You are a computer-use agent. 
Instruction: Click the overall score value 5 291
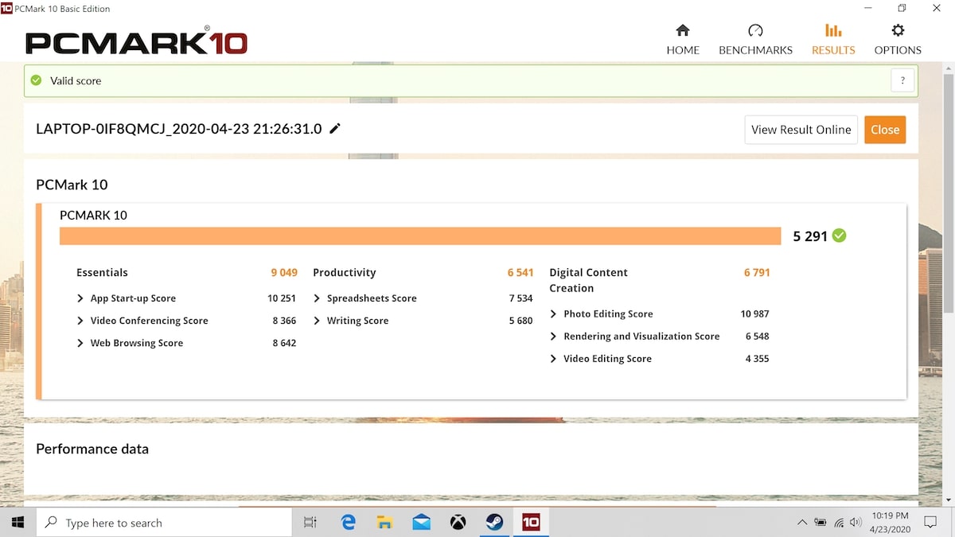pyautogui.click(x=810, y=236)
